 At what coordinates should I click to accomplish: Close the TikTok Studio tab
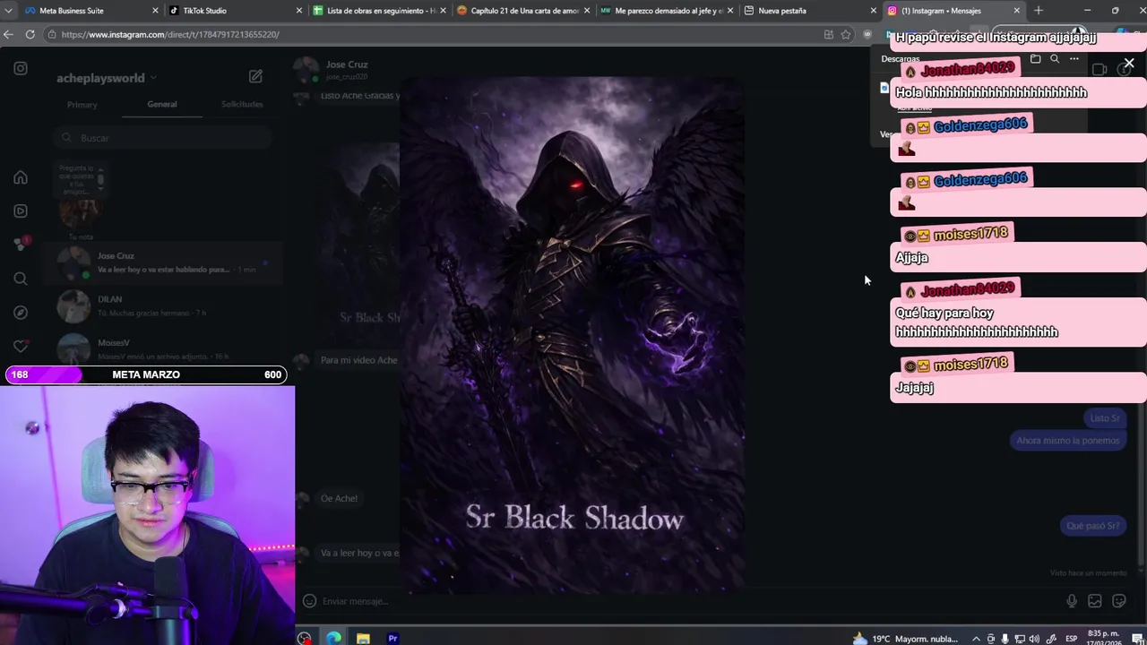point(298,11)
